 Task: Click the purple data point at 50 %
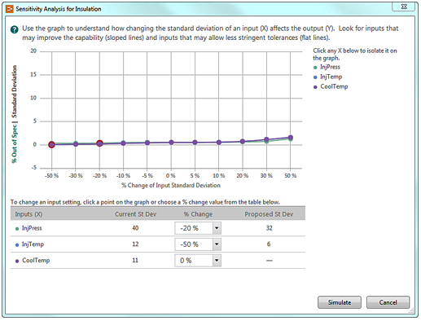pos(291,138)
